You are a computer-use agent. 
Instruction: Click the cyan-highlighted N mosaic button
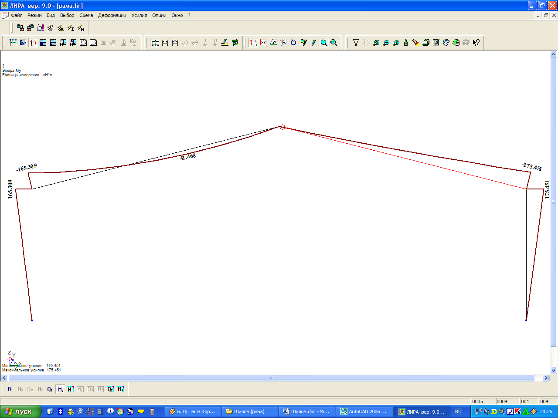(x=70, y=389)
